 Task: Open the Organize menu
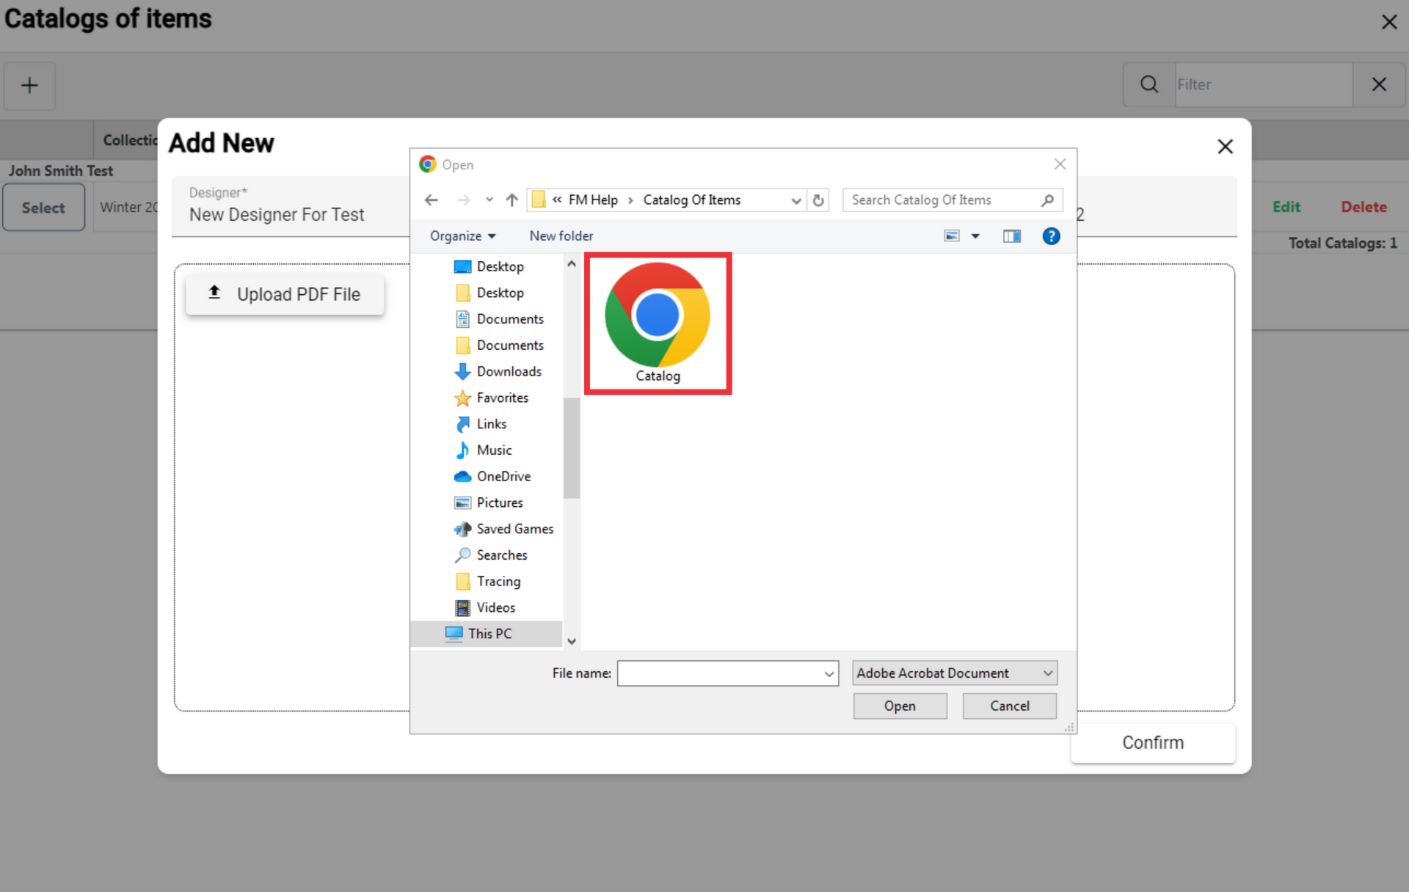[463, 235]
